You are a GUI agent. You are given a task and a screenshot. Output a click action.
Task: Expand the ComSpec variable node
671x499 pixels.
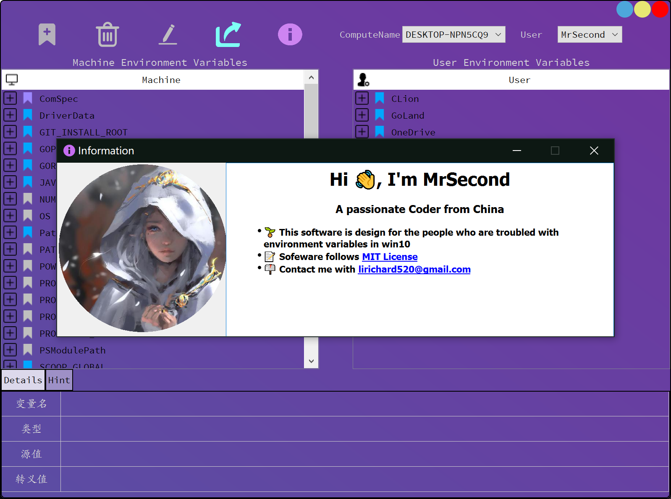tap(10, 98)
